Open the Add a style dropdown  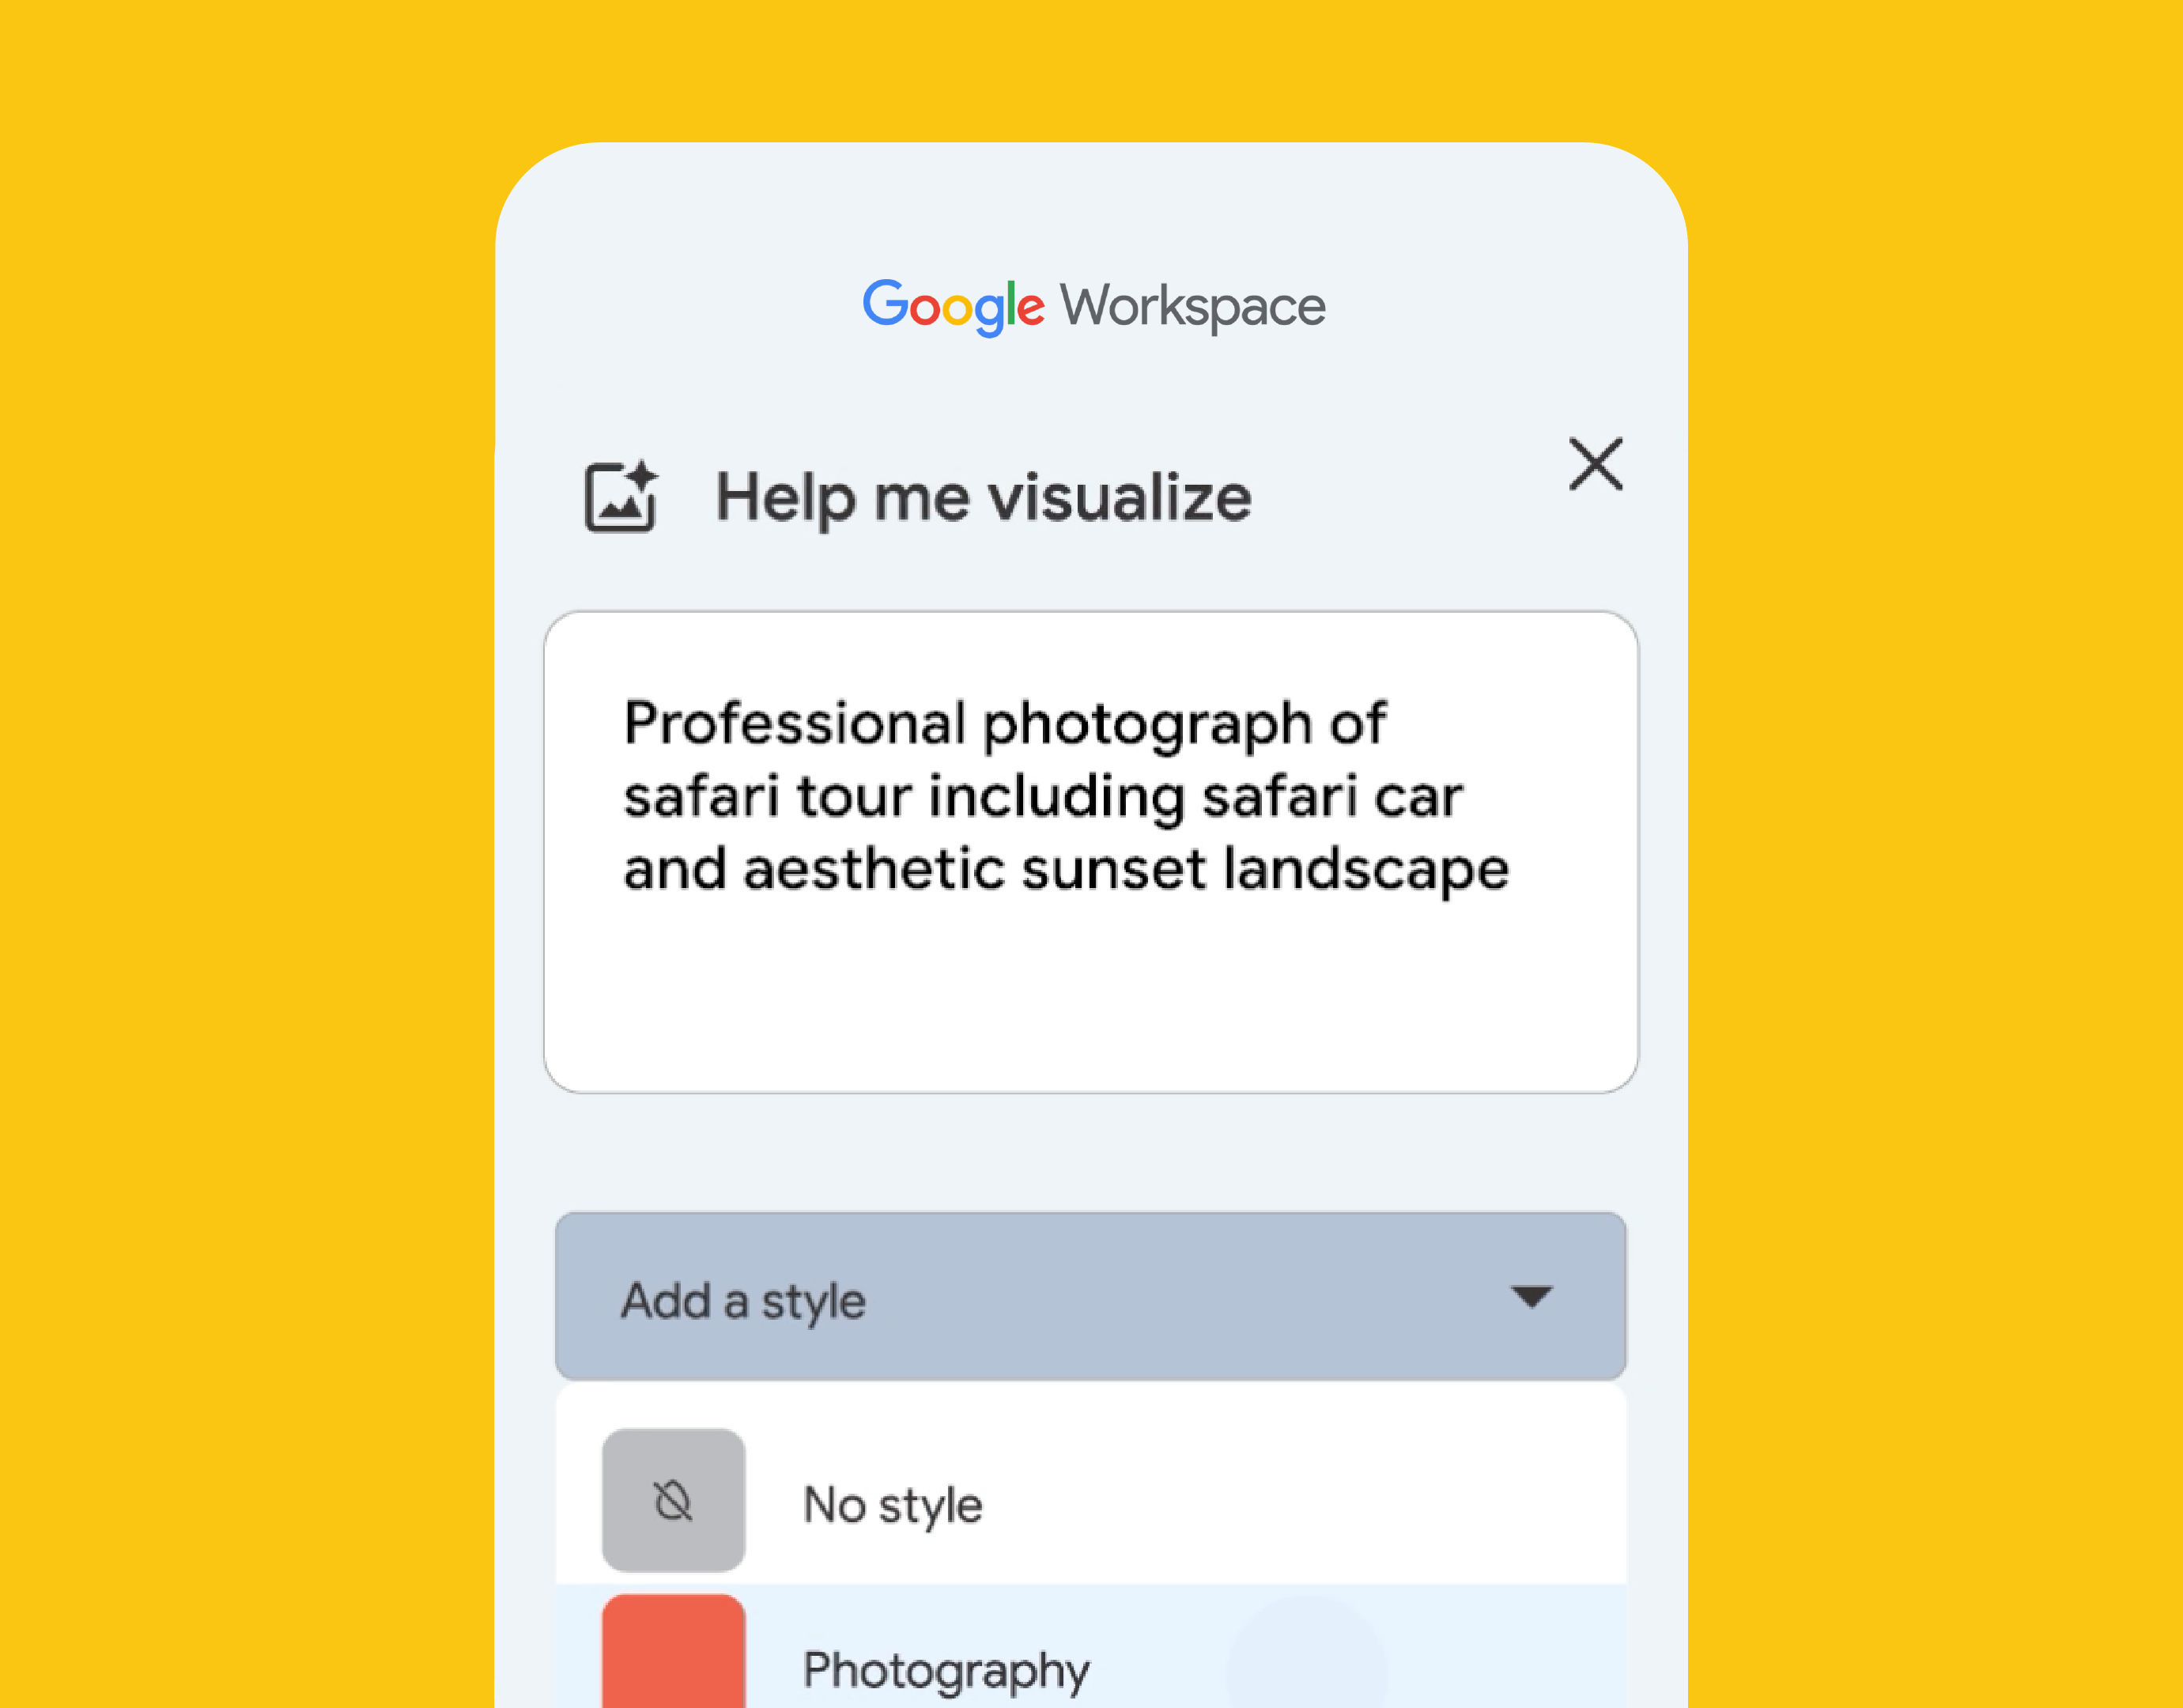(1090, 1297)
